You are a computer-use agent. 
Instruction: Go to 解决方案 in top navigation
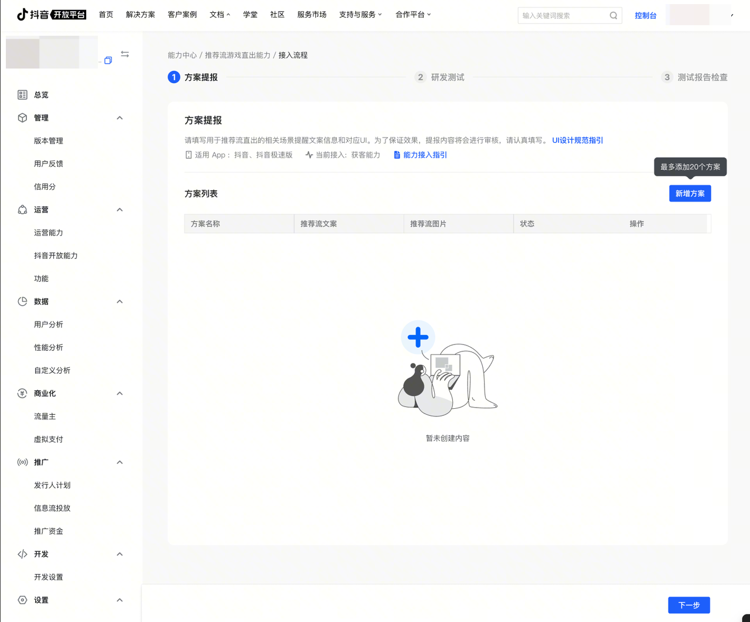pos(141,15)
